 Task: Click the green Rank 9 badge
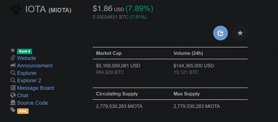coord(24,51)
